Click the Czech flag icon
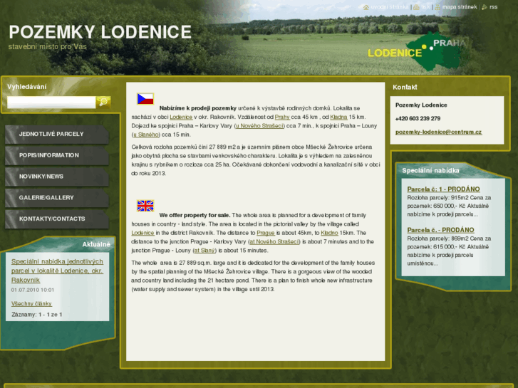 (x=145, y=99)
